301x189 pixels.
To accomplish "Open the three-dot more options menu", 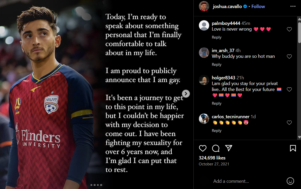I will 293,6.
